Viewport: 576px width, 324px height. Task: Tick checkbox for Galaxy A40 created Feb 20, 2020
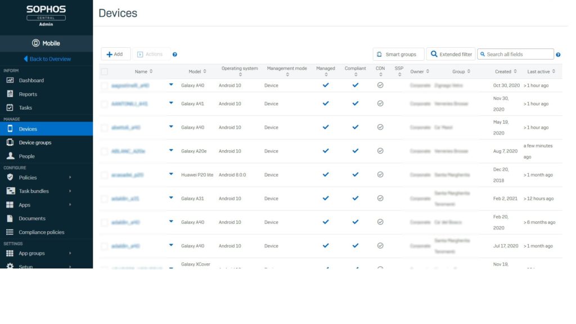tap(105, 222)
